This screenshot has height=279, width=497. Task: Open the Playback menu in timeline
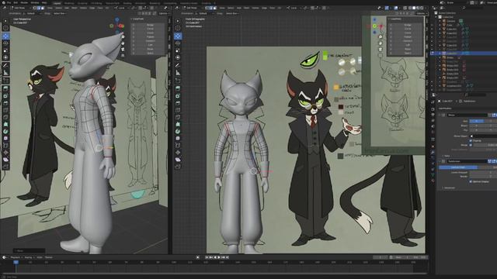(15, 257)
